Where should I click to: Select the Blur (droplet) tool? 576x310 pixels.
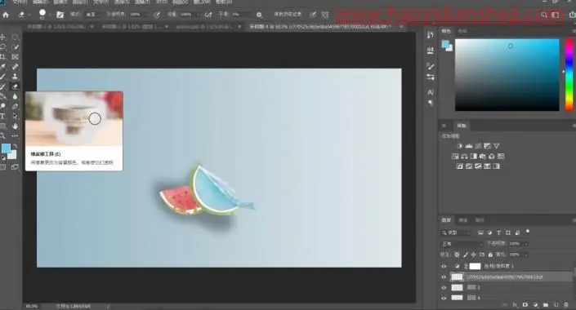click(15, 96)
